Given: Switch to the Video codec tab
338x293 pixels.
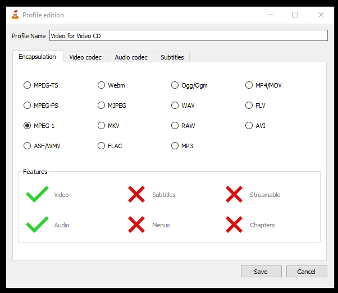Looking at the screenshot, I should (x=85, y=57).
